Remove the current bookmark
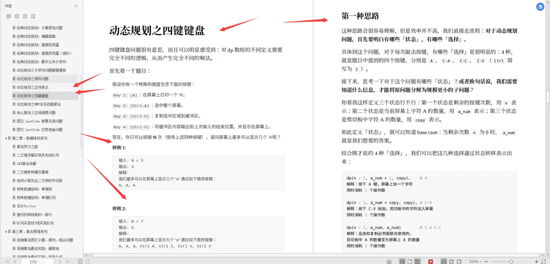This screenshot has width=550, height=264. click(33, 16)
